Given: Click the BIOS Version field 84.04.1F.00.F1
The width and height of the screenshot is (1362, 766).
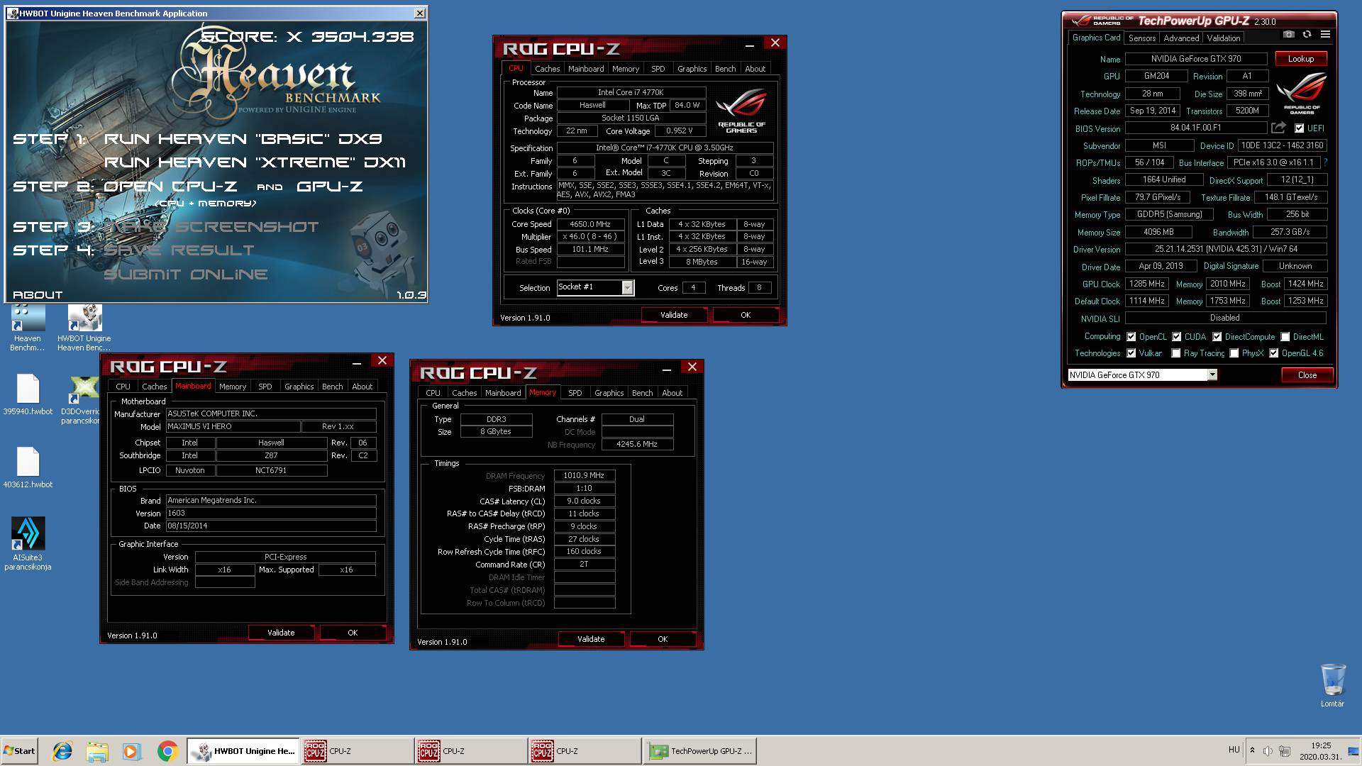Looking at the screenshot, I should [x=1196, y=128].
